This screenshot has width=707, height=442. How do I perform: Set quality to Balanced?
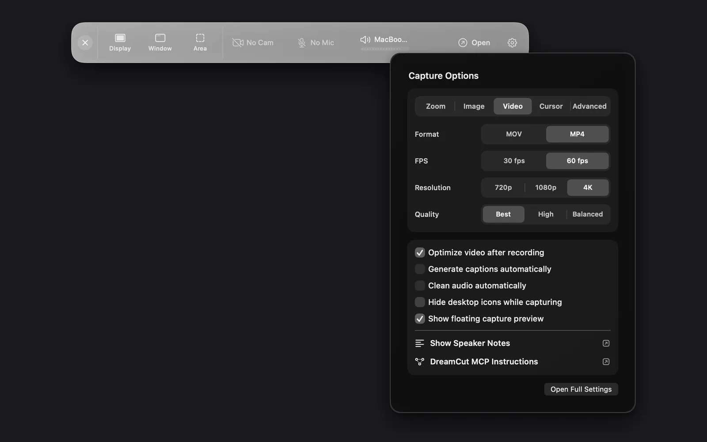click(588, 214)
